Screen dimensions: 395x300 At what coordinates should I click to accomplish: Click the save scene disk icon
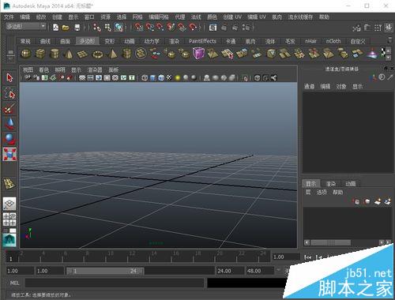[x=77, y=28]
